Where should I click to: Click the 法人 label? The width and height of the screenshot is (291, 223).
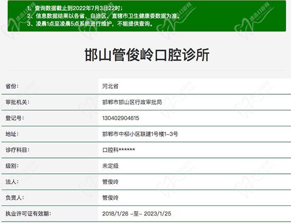(x=12, y=182)
